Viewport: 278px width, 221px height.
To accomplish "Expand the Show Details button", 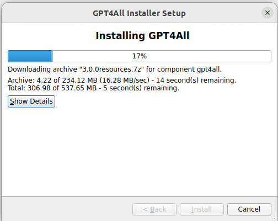I will click(x=31, y=101).
